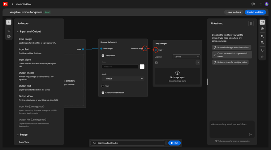Click the white color swatch in Remove Background

142,67
